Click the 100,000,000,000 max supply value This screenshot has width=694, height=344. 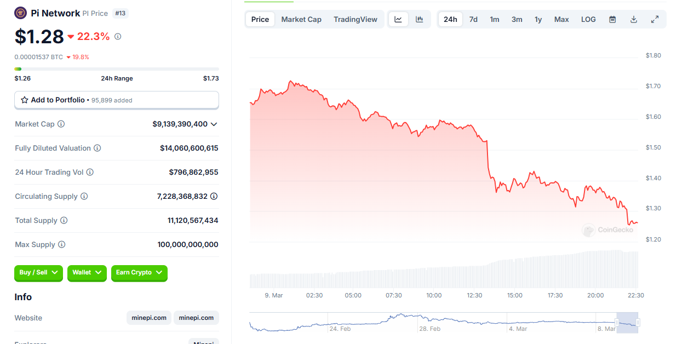click(x=188, y=245)
